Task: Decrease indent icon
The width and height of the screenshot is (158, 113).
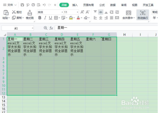Action: tap(111, 12)
